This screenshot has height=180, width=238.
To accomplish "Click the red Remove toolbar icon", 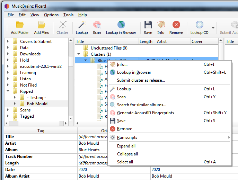I will click(x=176, y=25).
